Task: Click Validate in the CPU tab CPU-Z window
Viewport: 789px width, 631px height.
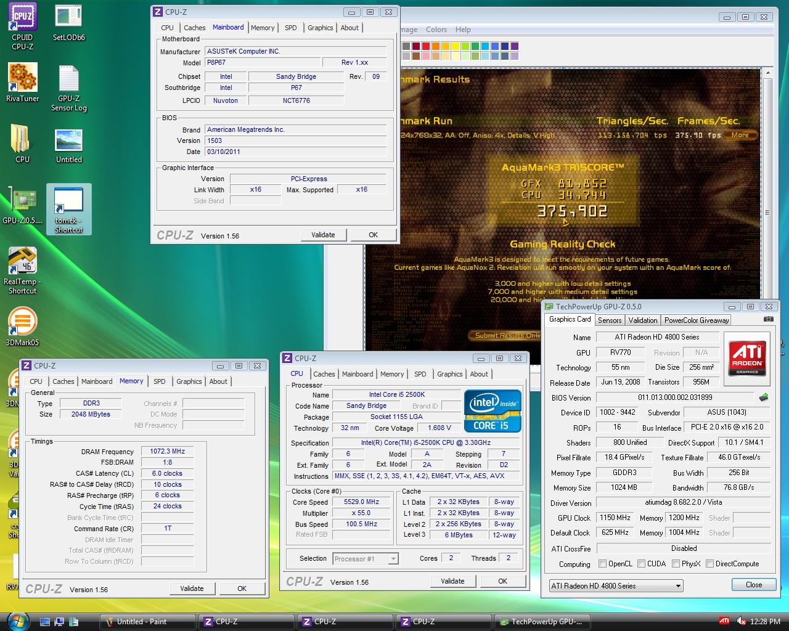Action: click(x=452, y=581)
